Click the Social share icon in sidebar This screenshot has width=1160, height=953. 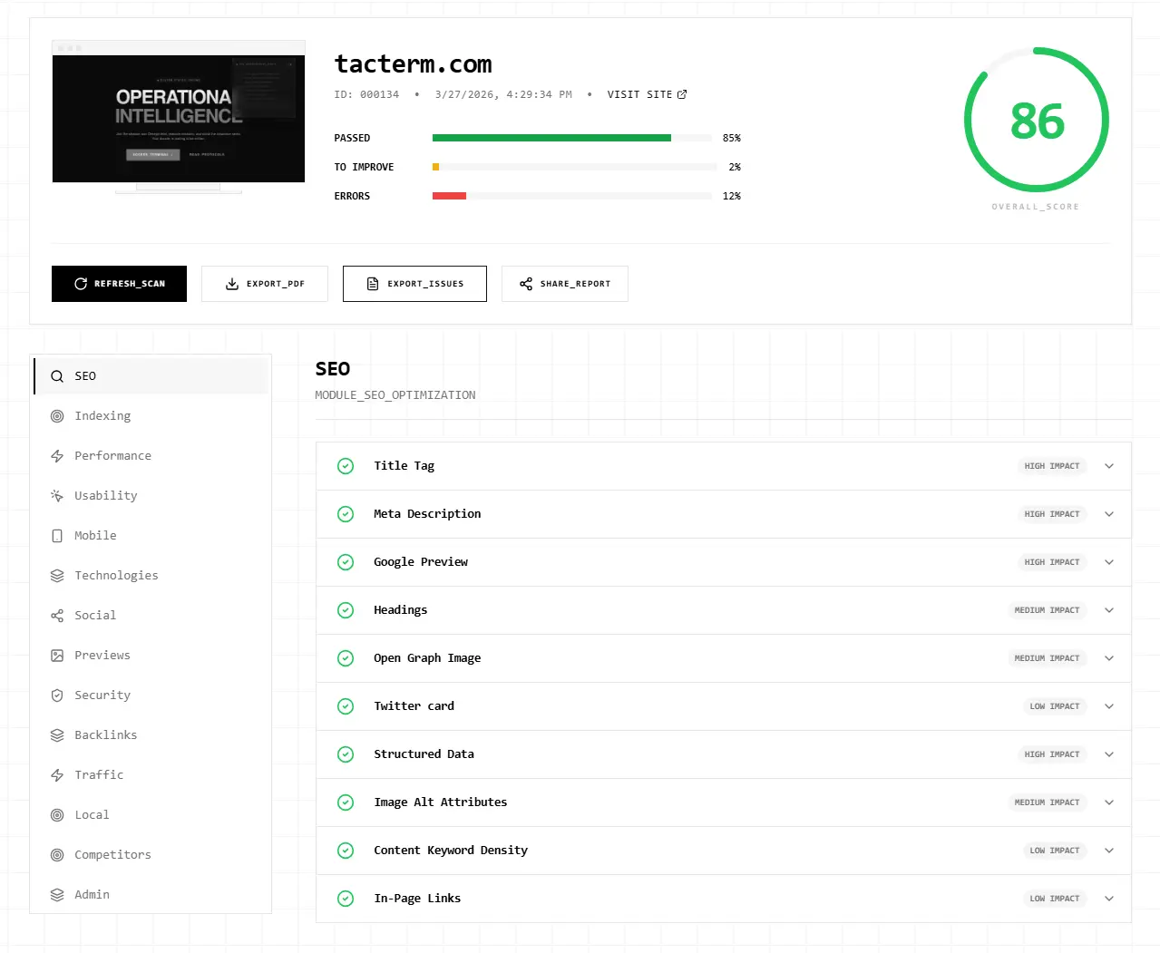[57, 616]
